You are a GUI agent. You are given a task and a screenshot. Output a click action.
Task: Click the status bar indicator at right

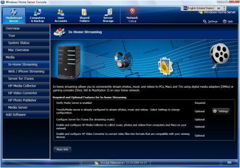coord(229,162)
